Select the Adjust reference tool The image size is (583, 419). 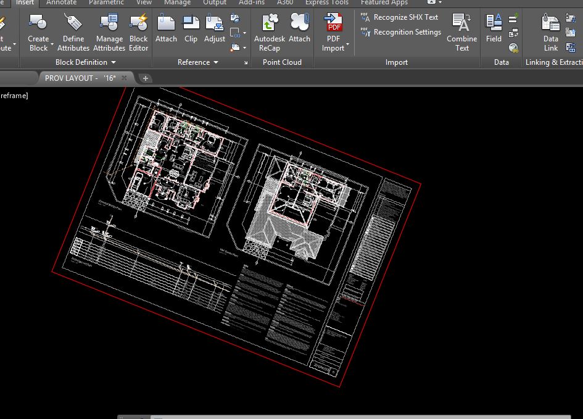215,23
